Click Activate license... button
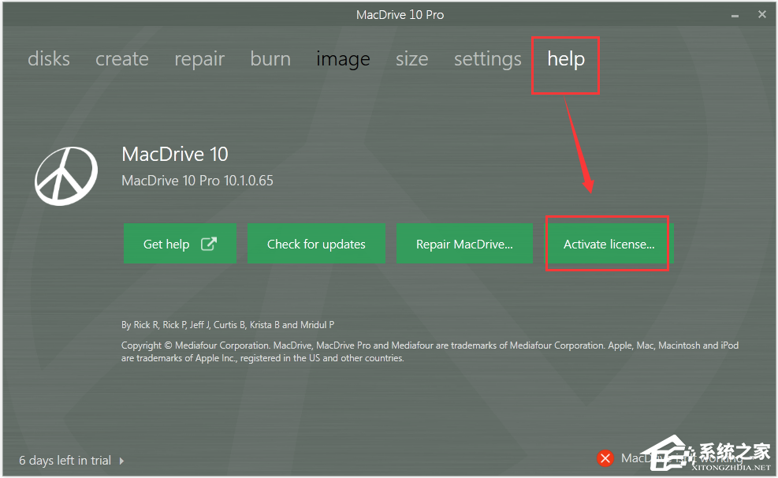This screenshot has height=478, width=778. click(609, 244)
